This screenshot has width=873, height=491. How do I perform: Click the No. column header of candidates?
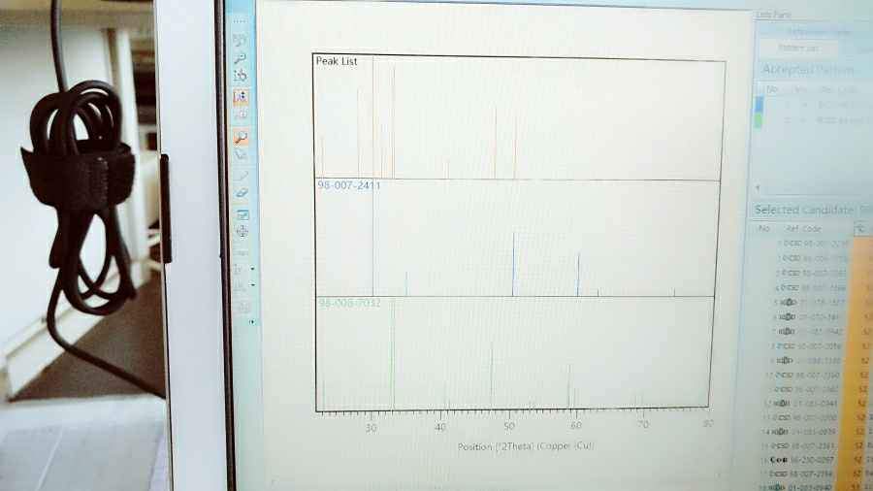[764, 228]
